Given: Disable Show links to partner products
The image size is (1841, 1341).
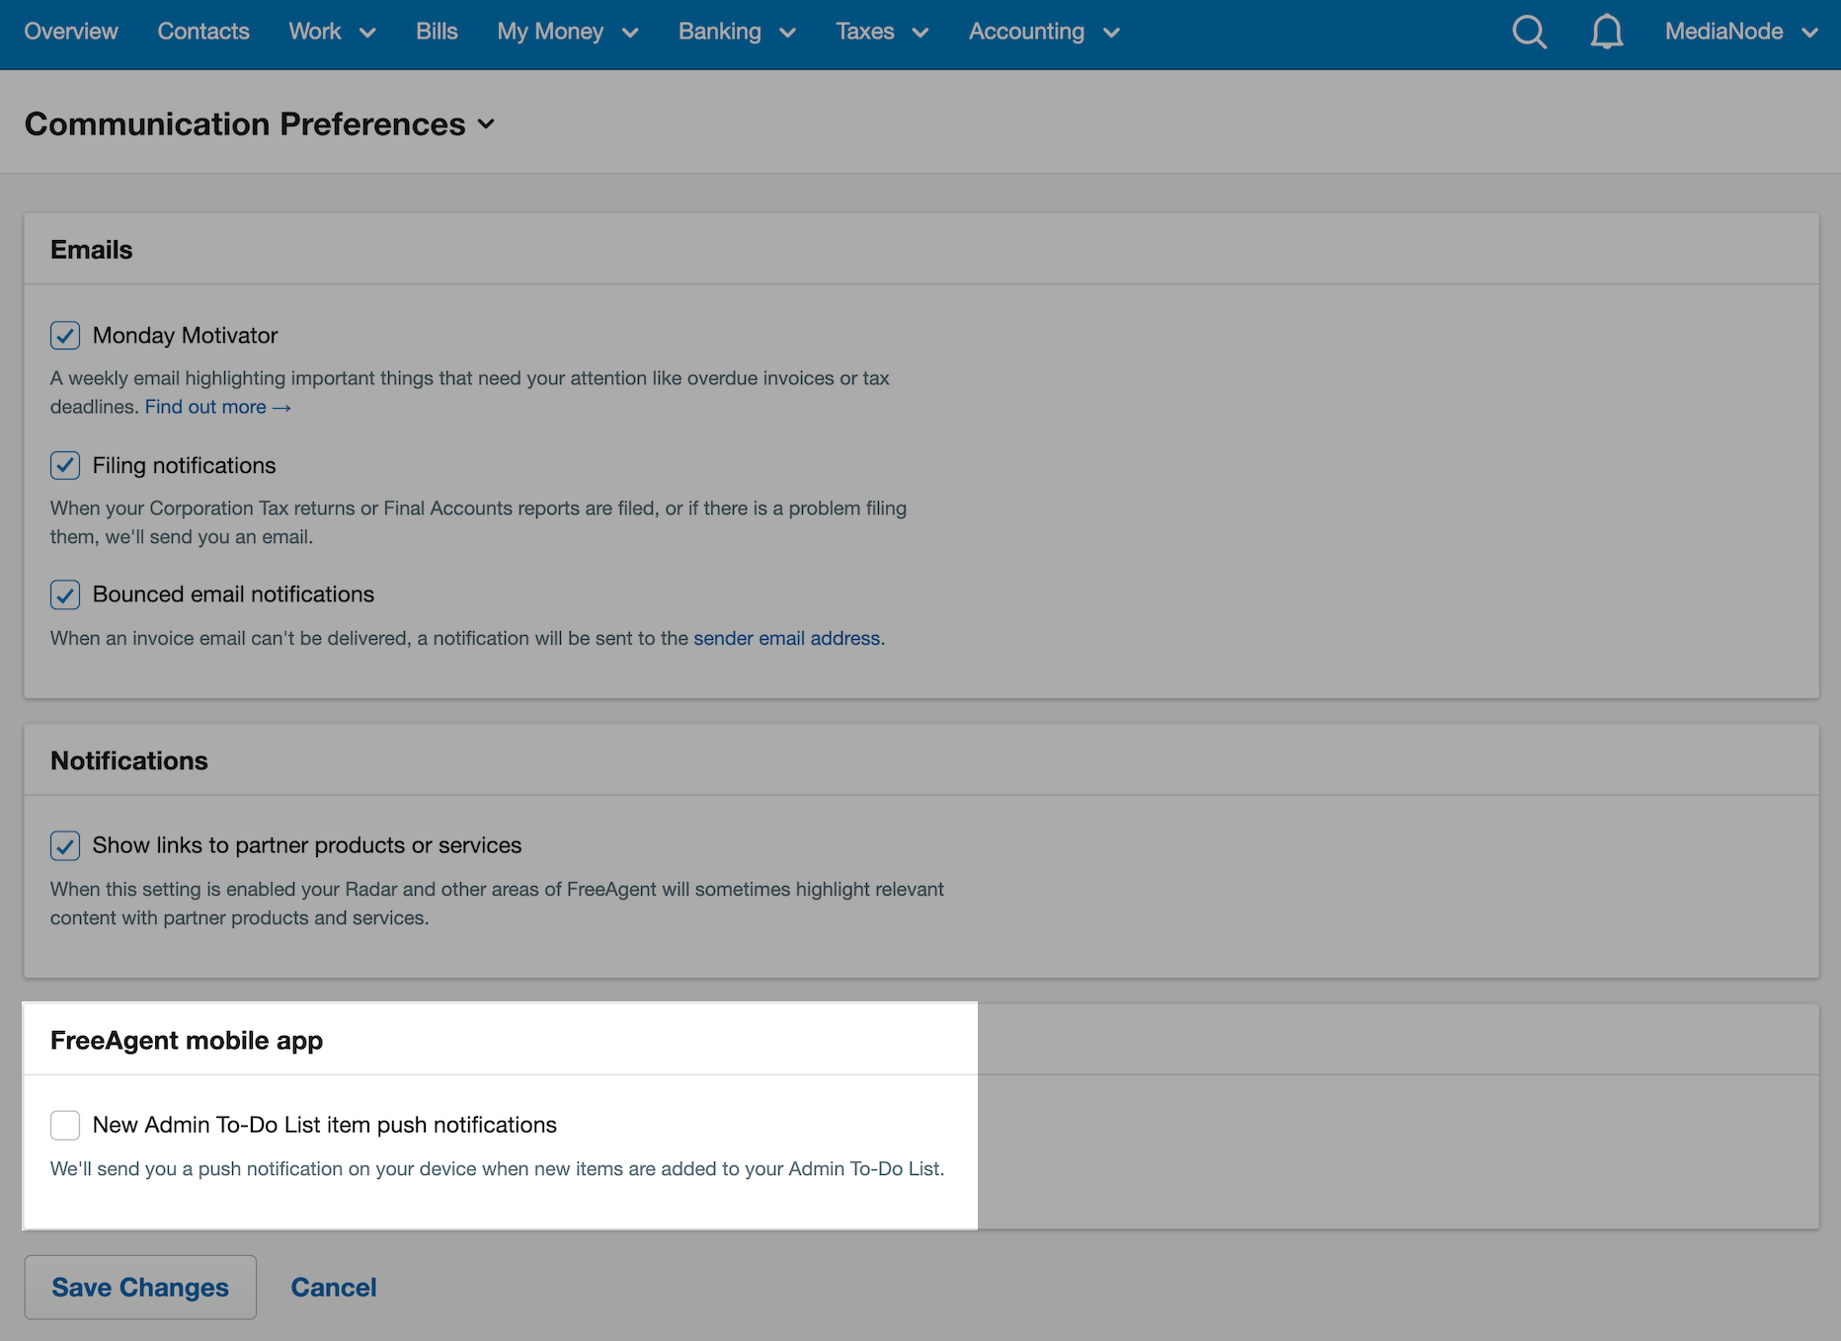Looking at the screenshot, I should click(x=65, y=845).
